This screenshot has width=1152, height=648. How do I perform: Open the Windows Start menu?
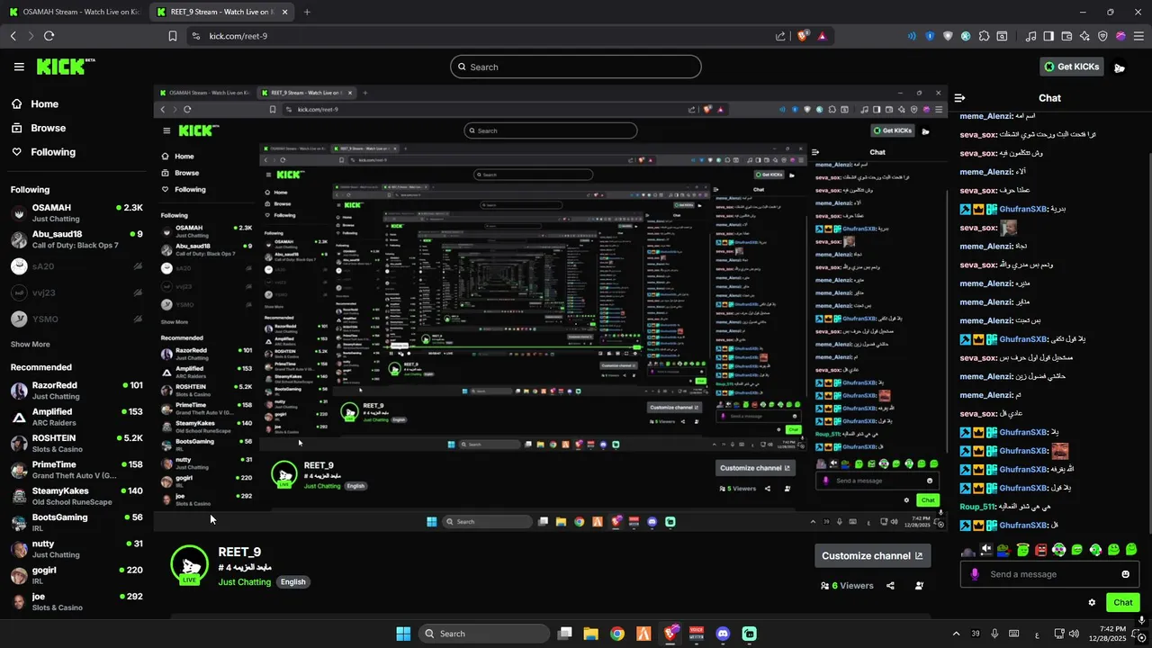click(x=403, y=634)
